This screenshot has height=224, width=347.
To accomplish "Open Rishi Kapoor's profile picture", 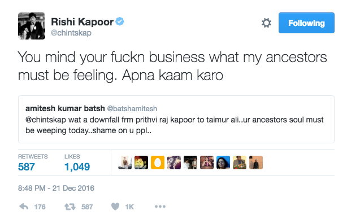I will coord(32,26).
